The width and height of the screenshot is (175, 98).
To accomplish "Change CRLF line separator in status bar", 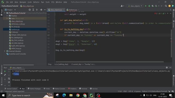I will point(125,91).
